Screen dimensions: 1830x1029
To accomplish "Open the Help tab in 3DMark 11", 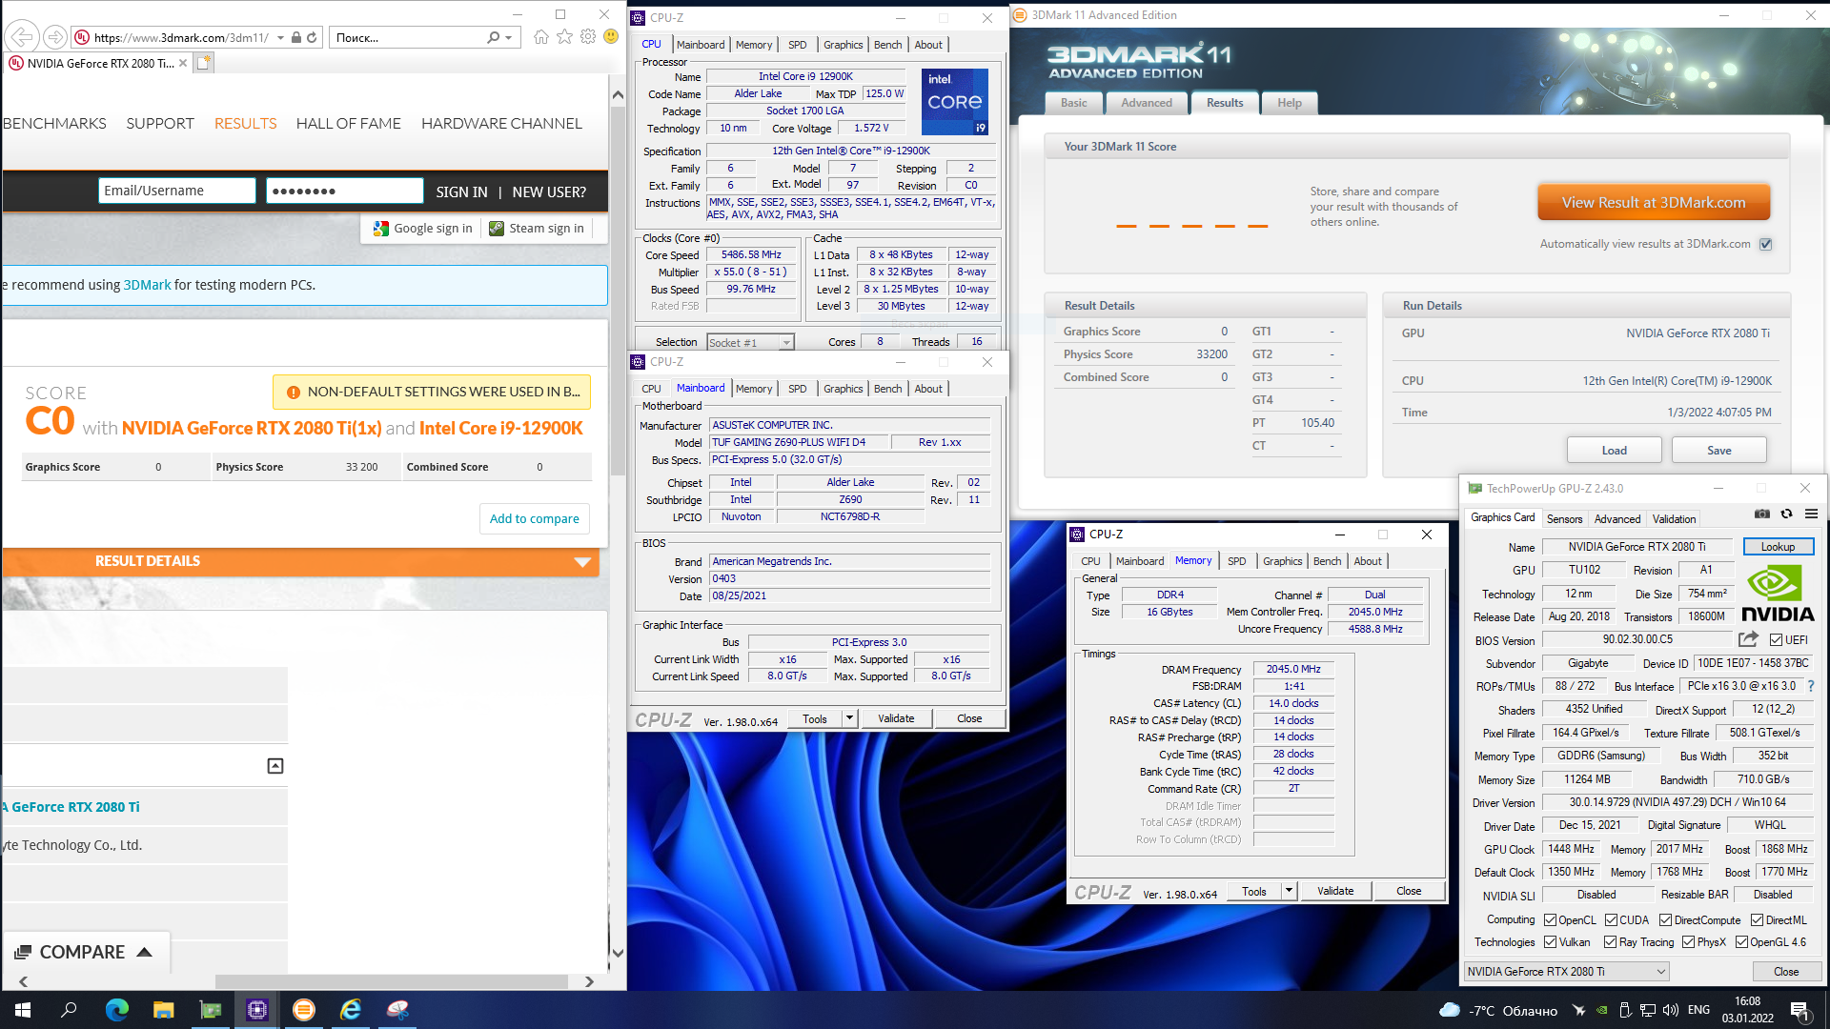I will (1290, 103).
